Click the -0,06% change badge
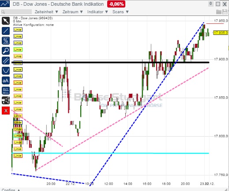Viewport: 229px width, 191px height. pyautogui.click(x=116, y=4)
